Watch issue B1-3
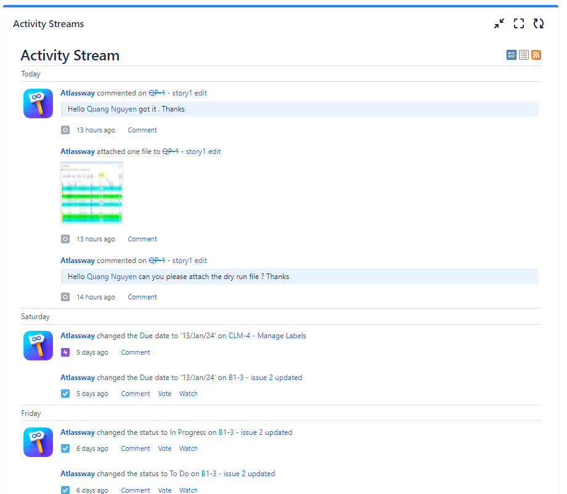 (x=188, y=393)
